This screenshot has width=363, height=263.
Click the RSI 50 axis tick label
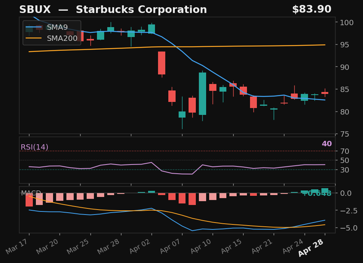point(345,160)
